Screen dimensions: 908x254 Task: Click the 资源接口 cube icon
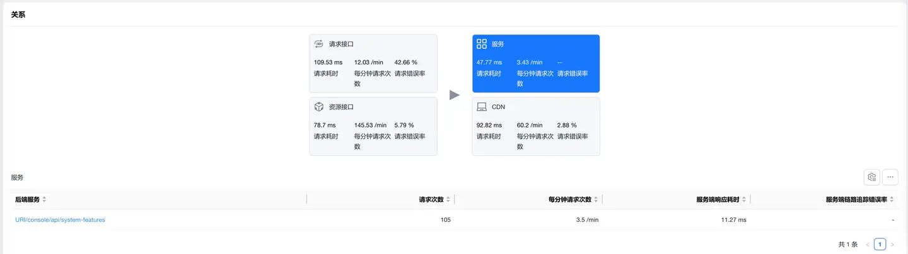[x=319, y=107]
